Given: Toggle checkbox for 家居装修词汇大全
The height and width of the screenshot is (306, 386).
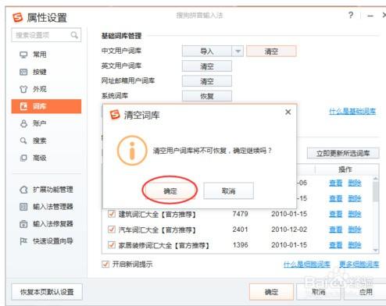Looking at the screenshot, I should (x=112, y=245).
